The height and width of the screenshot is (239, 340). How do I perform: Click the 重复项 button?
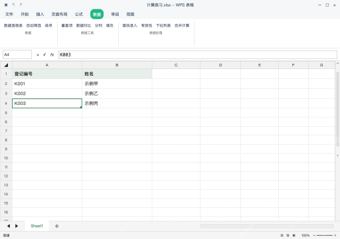[67, 26]
